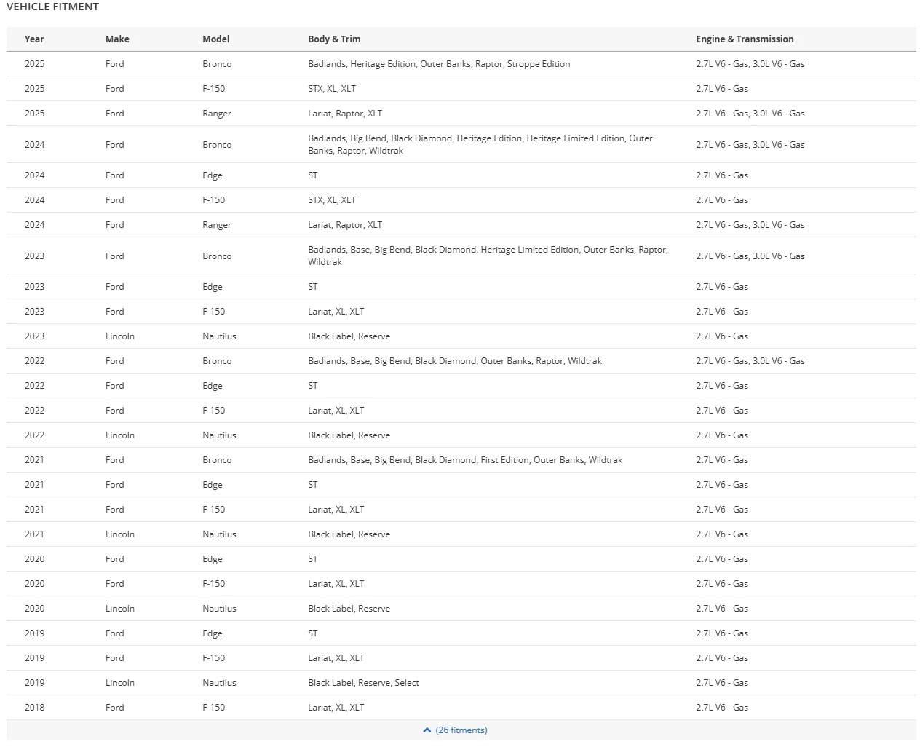Select the Stroppe Edition trim text for 2025 Bronco
920x747 pixels.
click(539, 64)
